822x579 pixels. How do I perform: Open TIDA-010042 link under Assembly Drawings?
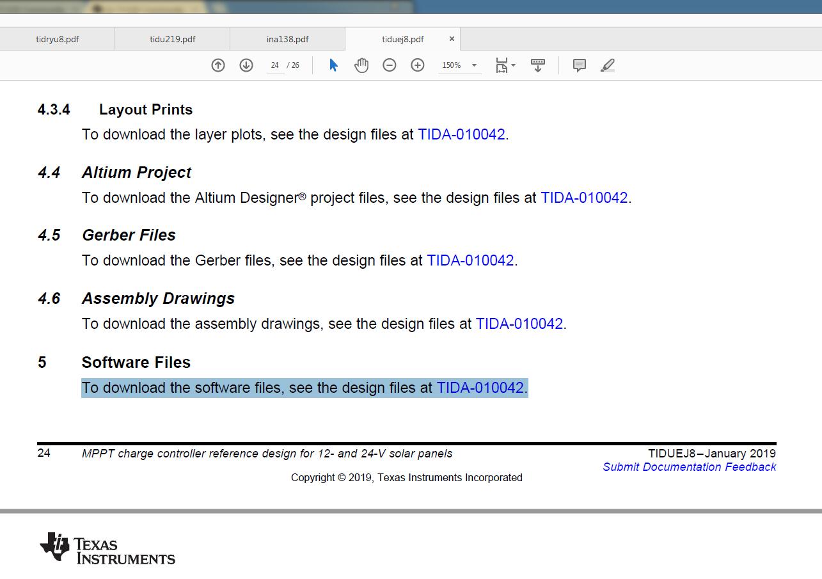click(x=519, y=324)
